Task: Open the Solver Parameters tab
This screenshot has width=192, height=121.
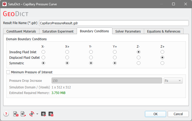Action: coord(128,32)
